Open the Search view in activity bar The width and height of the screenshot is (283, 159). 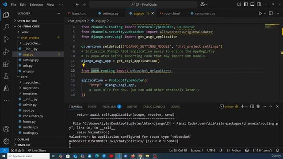coord(6,27)
